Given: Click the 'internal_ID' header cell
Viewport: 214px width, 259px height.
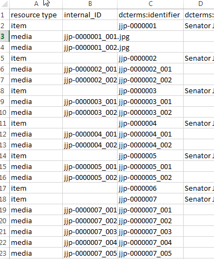Looking at the screenshot, I should coord(90,15).
